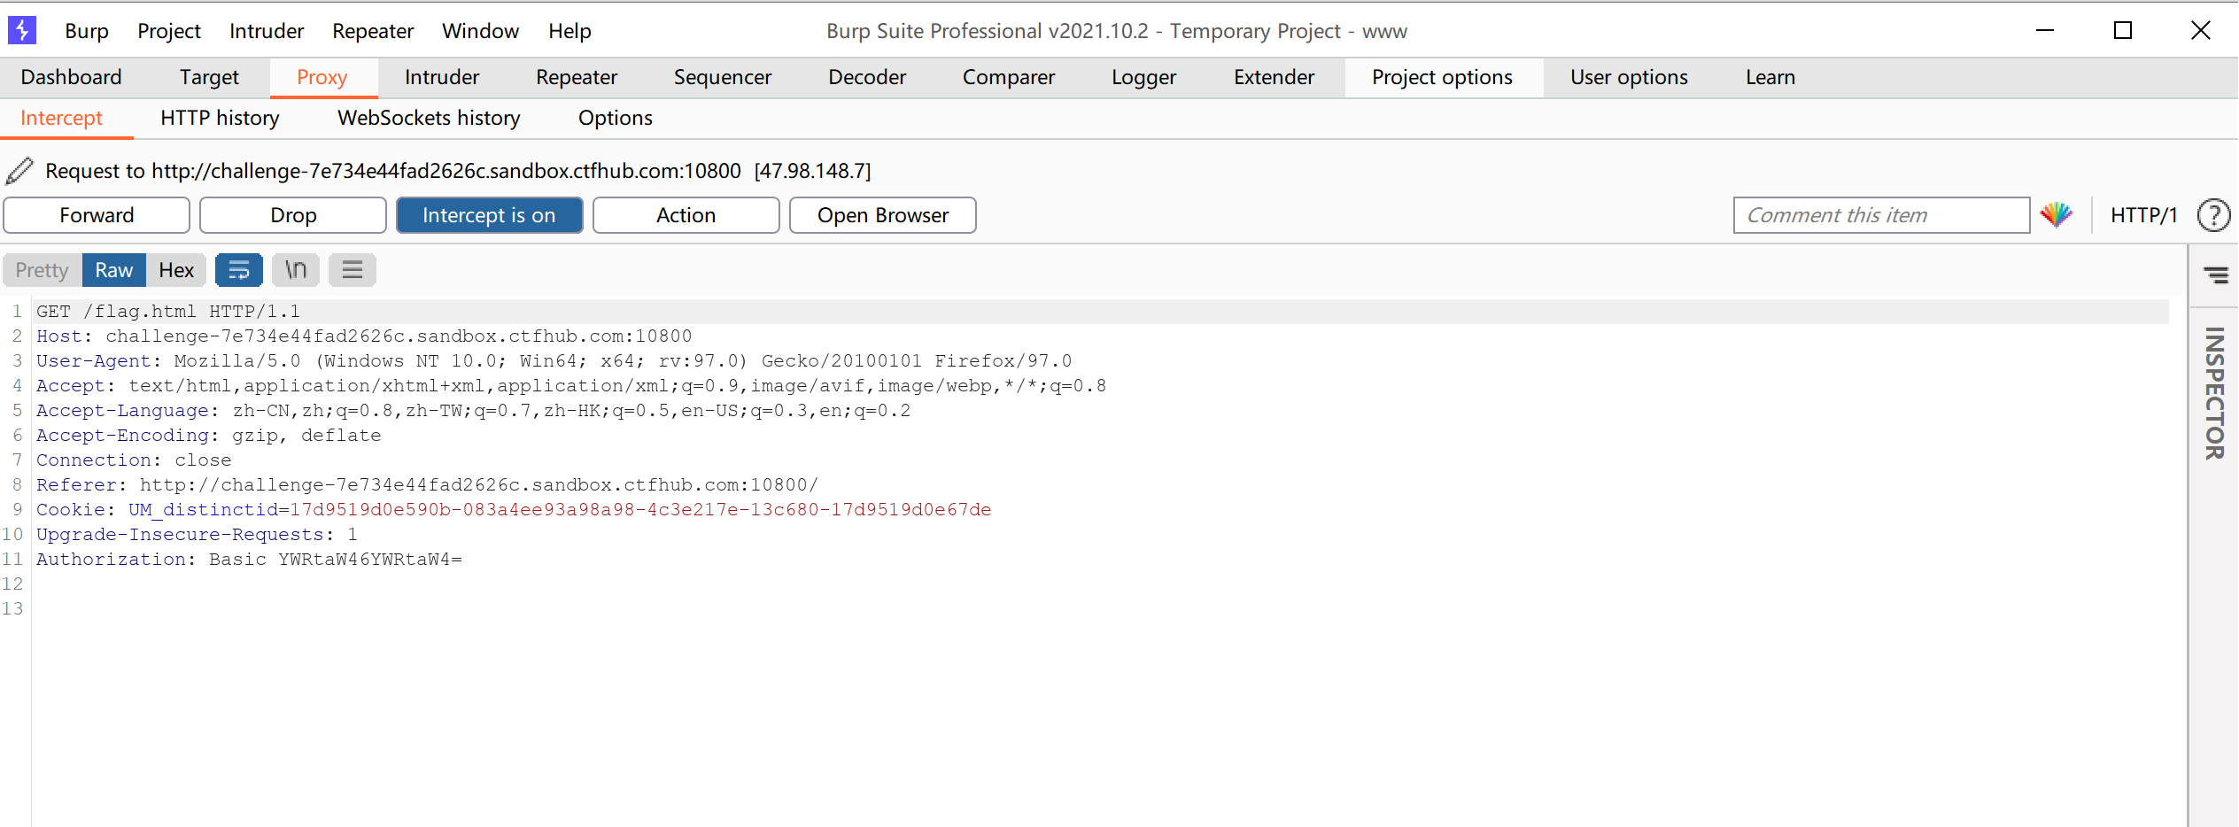Click the pencil edit icon beside the request URL
The width and height of the screenshot is (2239, 827).
click(x=19, y=170)
